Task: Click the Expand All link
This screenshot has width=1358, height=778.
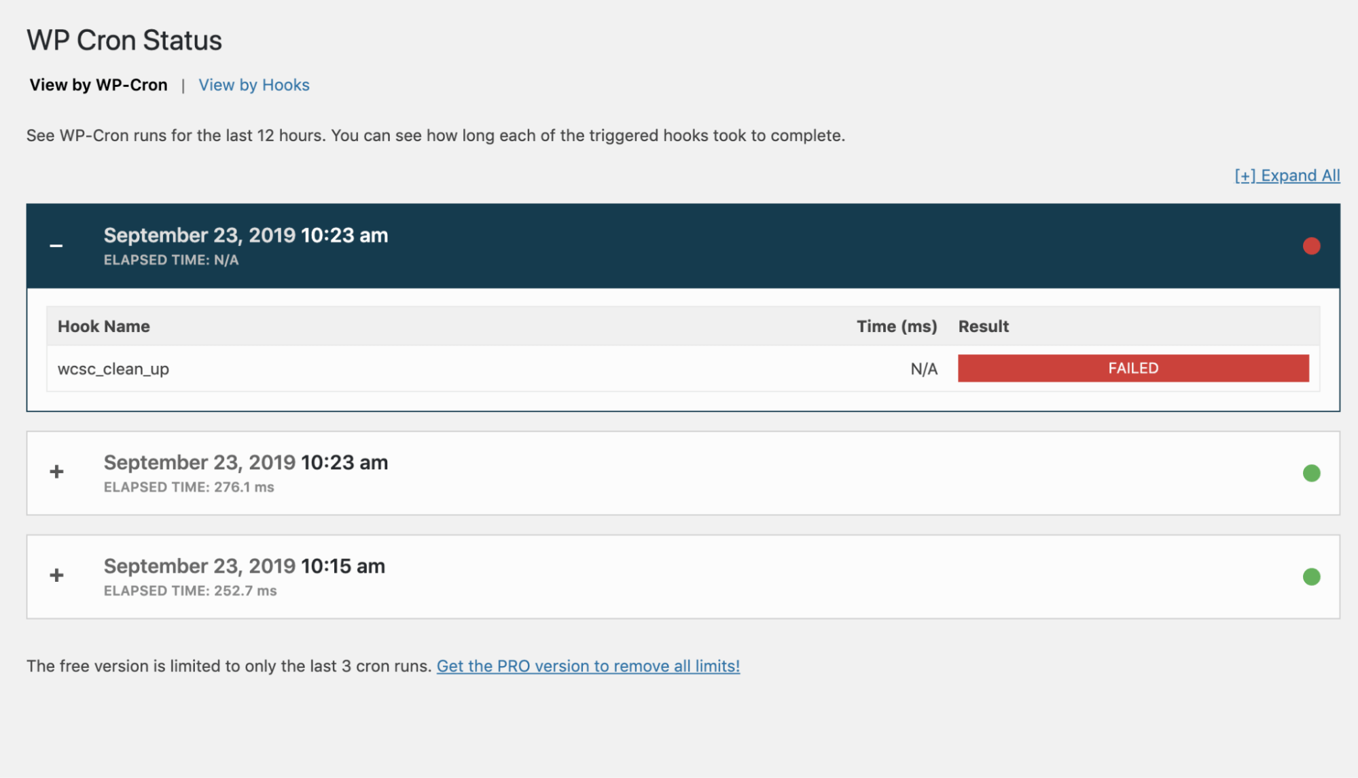Action: (x=1287, y=176)
